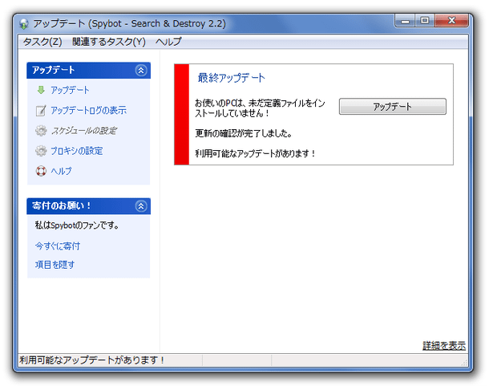The image size is (489, 390).
Task: Click the green download arrow icon
Action: (41, 90)
